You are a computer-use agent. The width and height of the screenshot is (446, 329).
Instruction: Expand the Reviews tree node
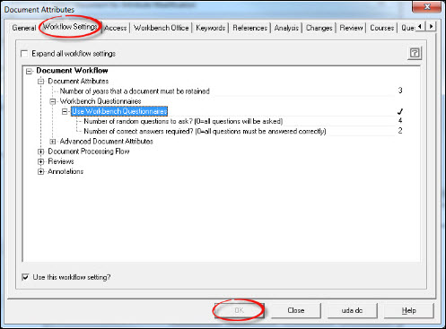(40, 161)
